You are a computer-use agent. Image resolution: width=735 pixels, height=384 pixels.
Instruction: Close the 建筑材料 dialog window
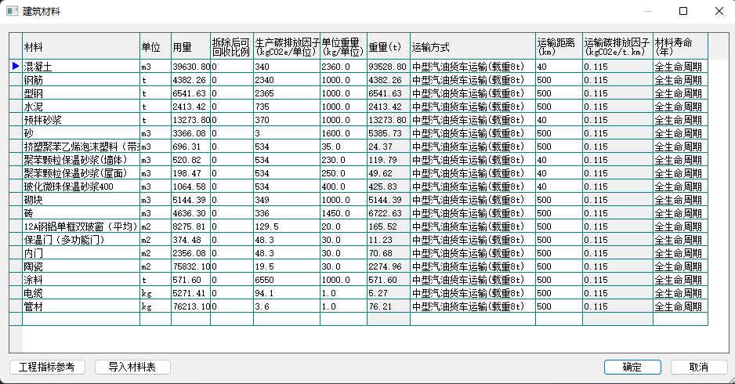click(719, 11)
